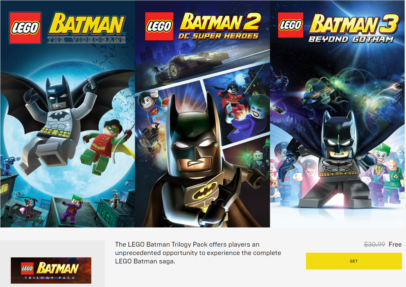The image size is (406, 287).
Task: Click the strikethrough $39.99 original price
Action: (x=375, y=245)
